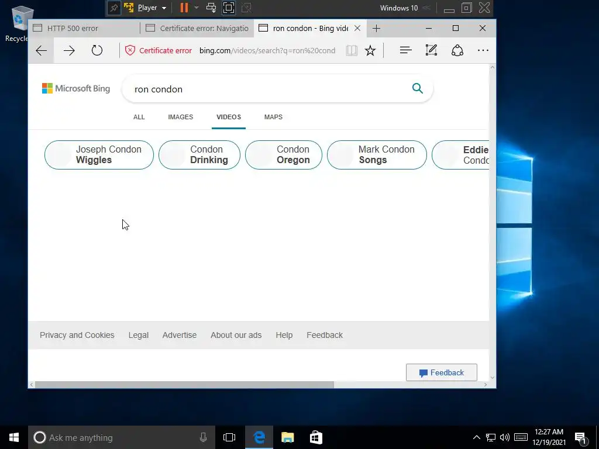
Task: Click the horizontal scrollbar thumb
Action: [184, 385]
